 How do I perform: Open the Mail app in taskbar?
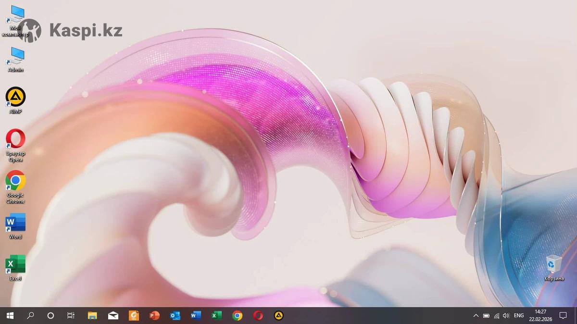[113, 316]
